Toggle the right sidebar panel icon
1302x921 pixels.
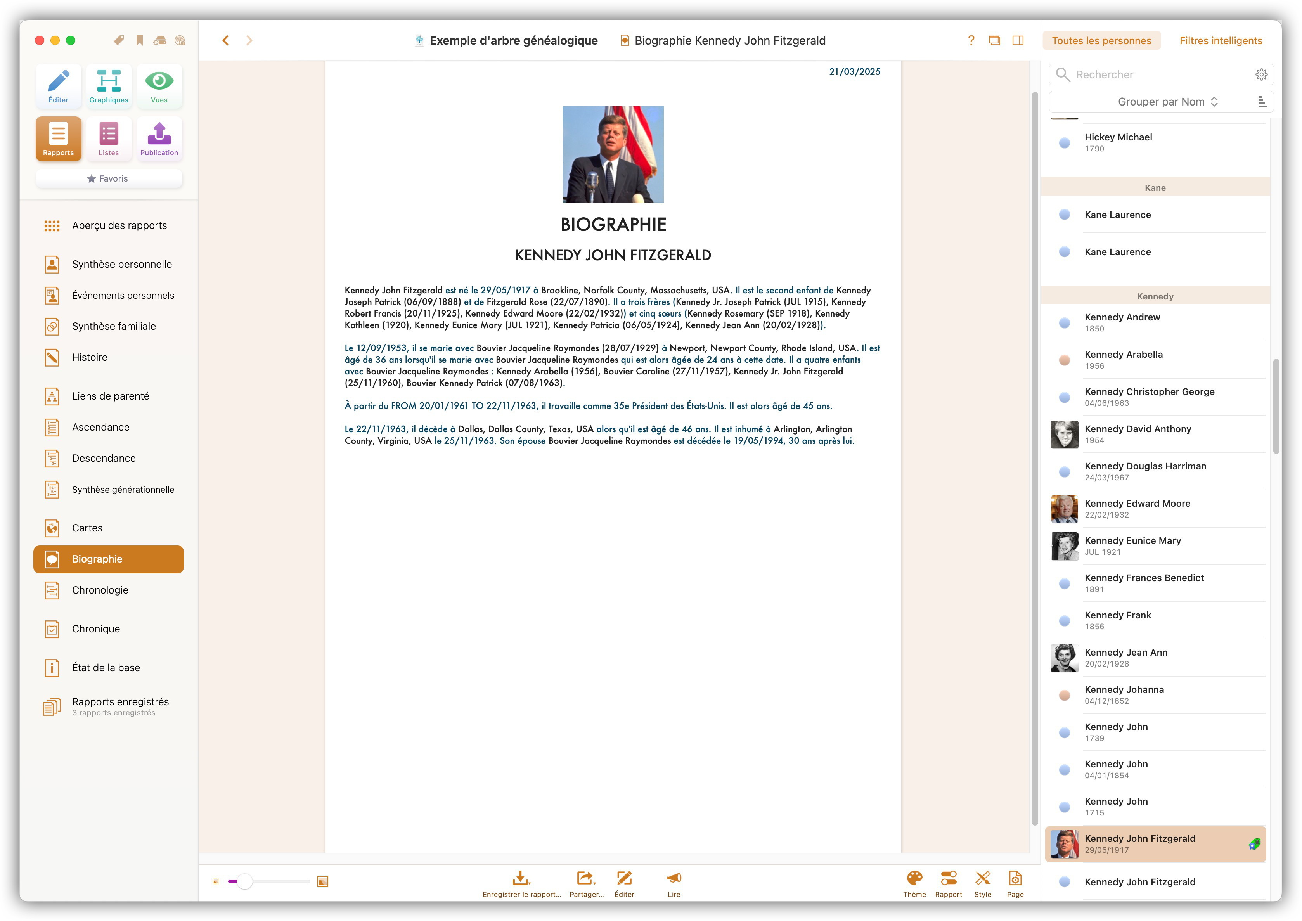(x=1018, y=40)
